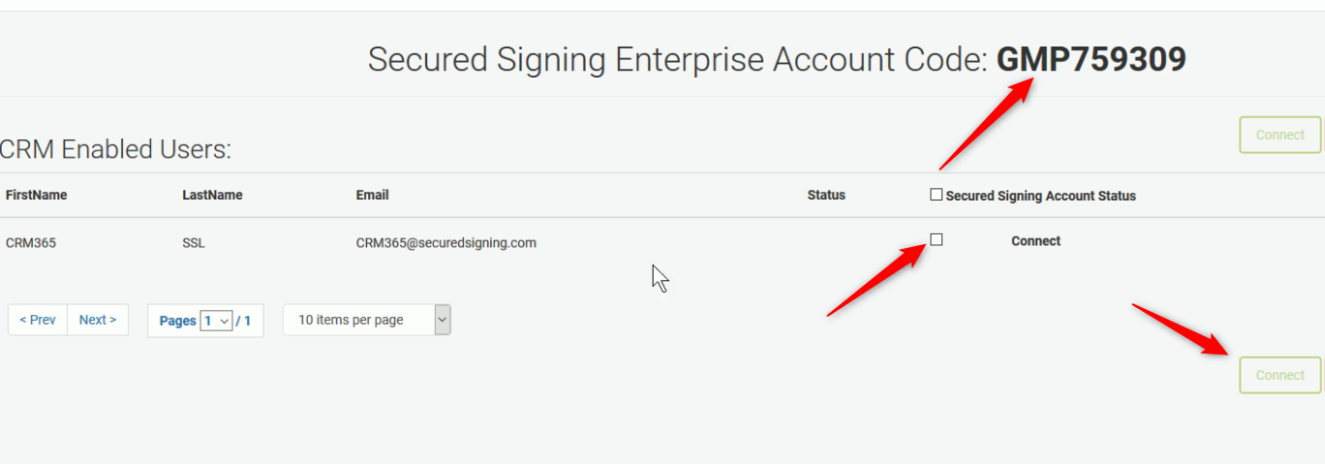Click the Status column header
Image resolution: width=1325 pixels, height=464 pixels.
pyautogui.click(x=826, y=195)
